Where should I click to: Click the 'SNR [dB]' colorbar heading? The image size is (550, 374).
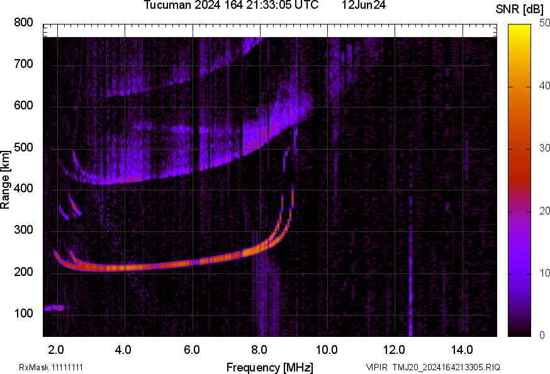520,9
